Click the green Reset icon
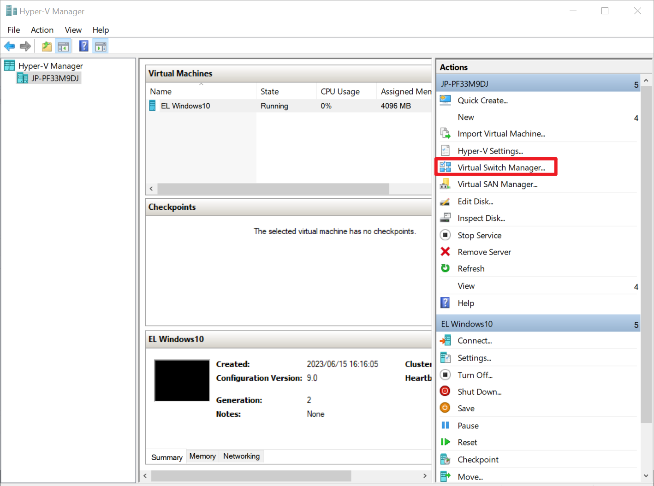This screenshot has height=486, width=654. click(445, 442)
